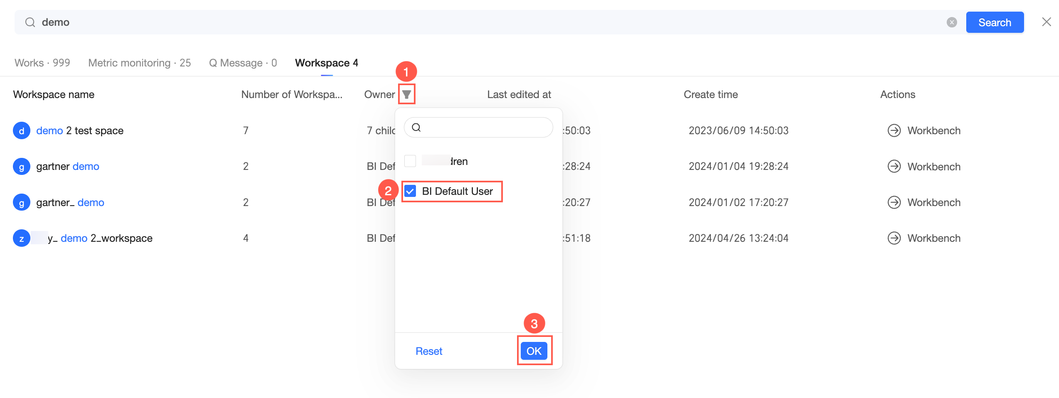
Task: Go to Workbench for gartner_ demo
Action: point(934,202)
